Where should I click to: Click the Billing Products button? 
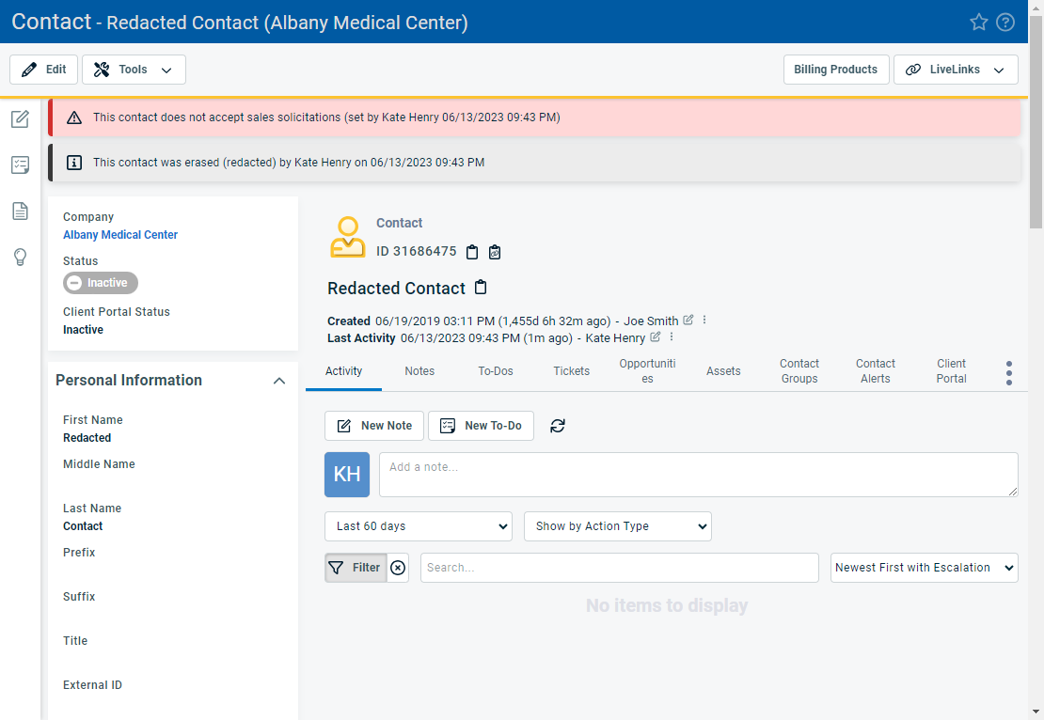pyautogui.click(x=835, y=70)
